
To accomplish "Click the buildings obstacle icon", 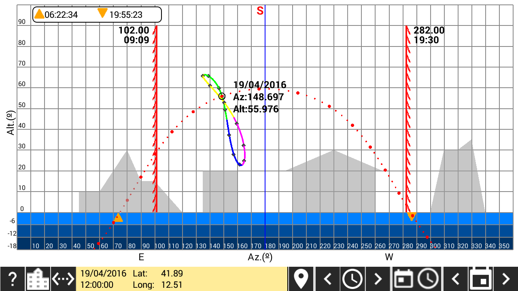I will [38, 279].
